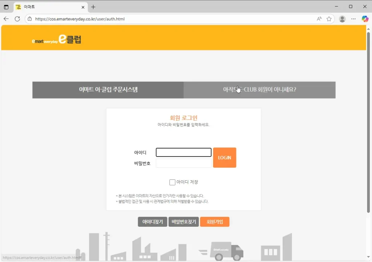Click the browser address bar
Image resolution: width=372 pixels, height=262 pixels.
point(145,19)
